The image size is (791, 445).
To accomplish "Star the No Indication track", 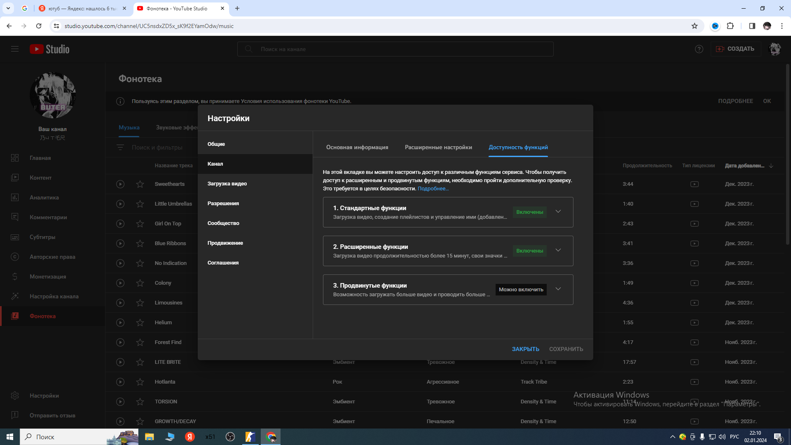I will tap(140, 263).
